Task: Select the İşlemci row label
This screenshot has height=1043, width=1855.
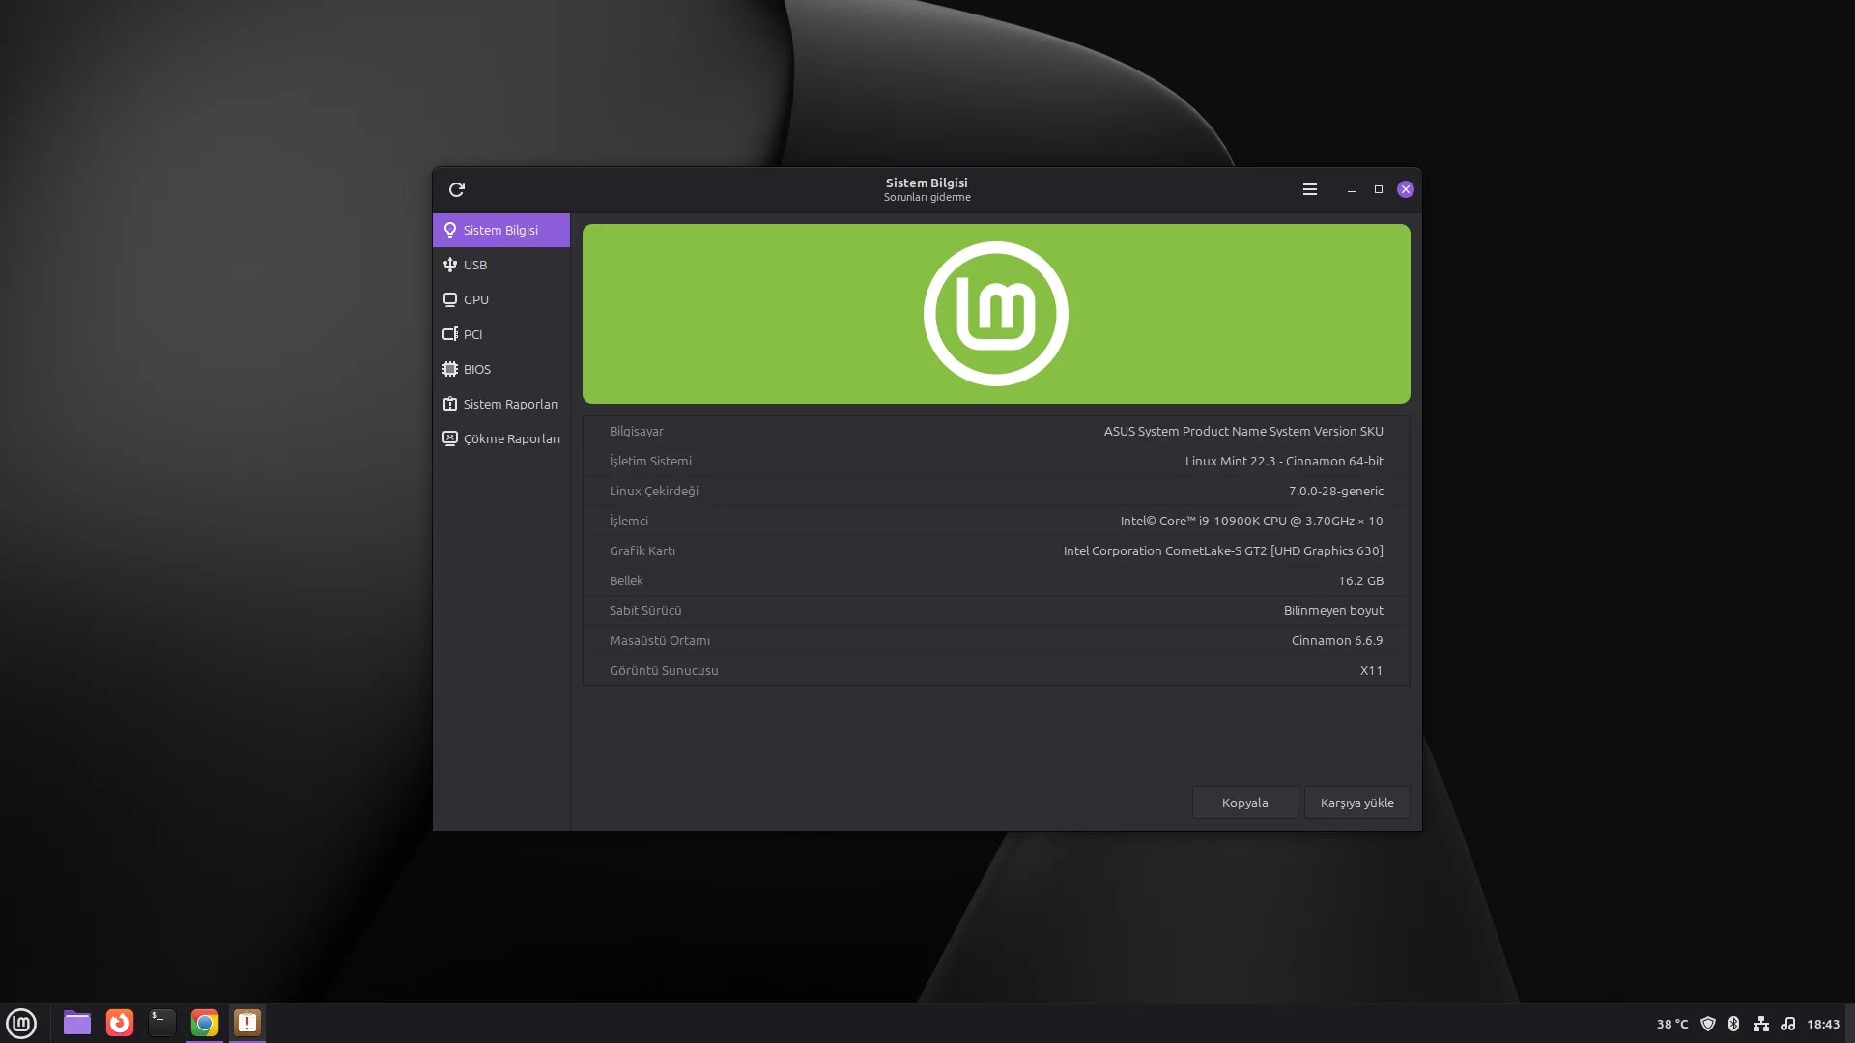Action: 629,521
